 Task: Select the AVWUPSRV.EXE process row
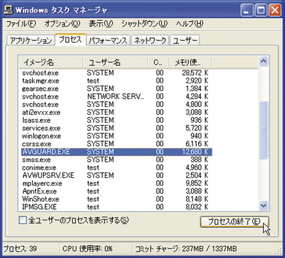click(117, 175)
